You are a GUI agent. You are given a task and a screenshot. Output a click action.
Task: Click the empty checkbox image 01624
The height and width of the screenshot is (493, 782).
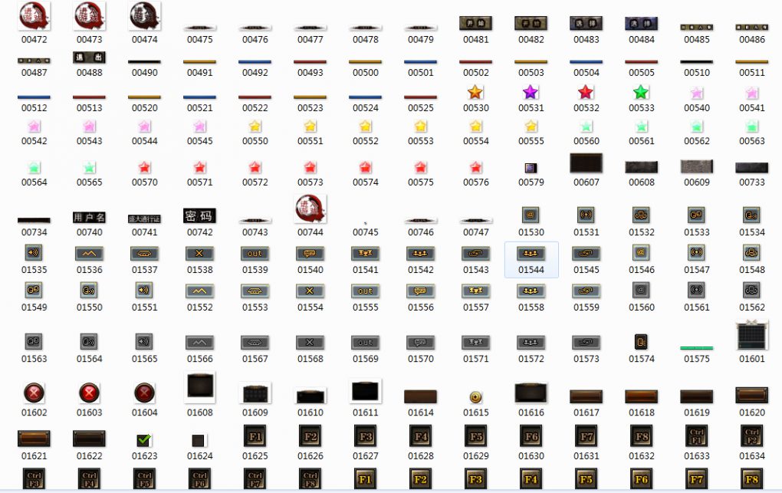coord(199,440)
